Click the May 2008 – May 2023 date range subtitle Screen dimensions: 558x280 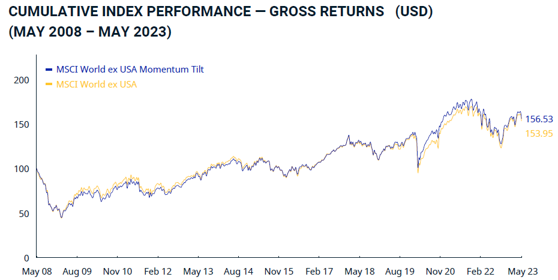(90, 32)
